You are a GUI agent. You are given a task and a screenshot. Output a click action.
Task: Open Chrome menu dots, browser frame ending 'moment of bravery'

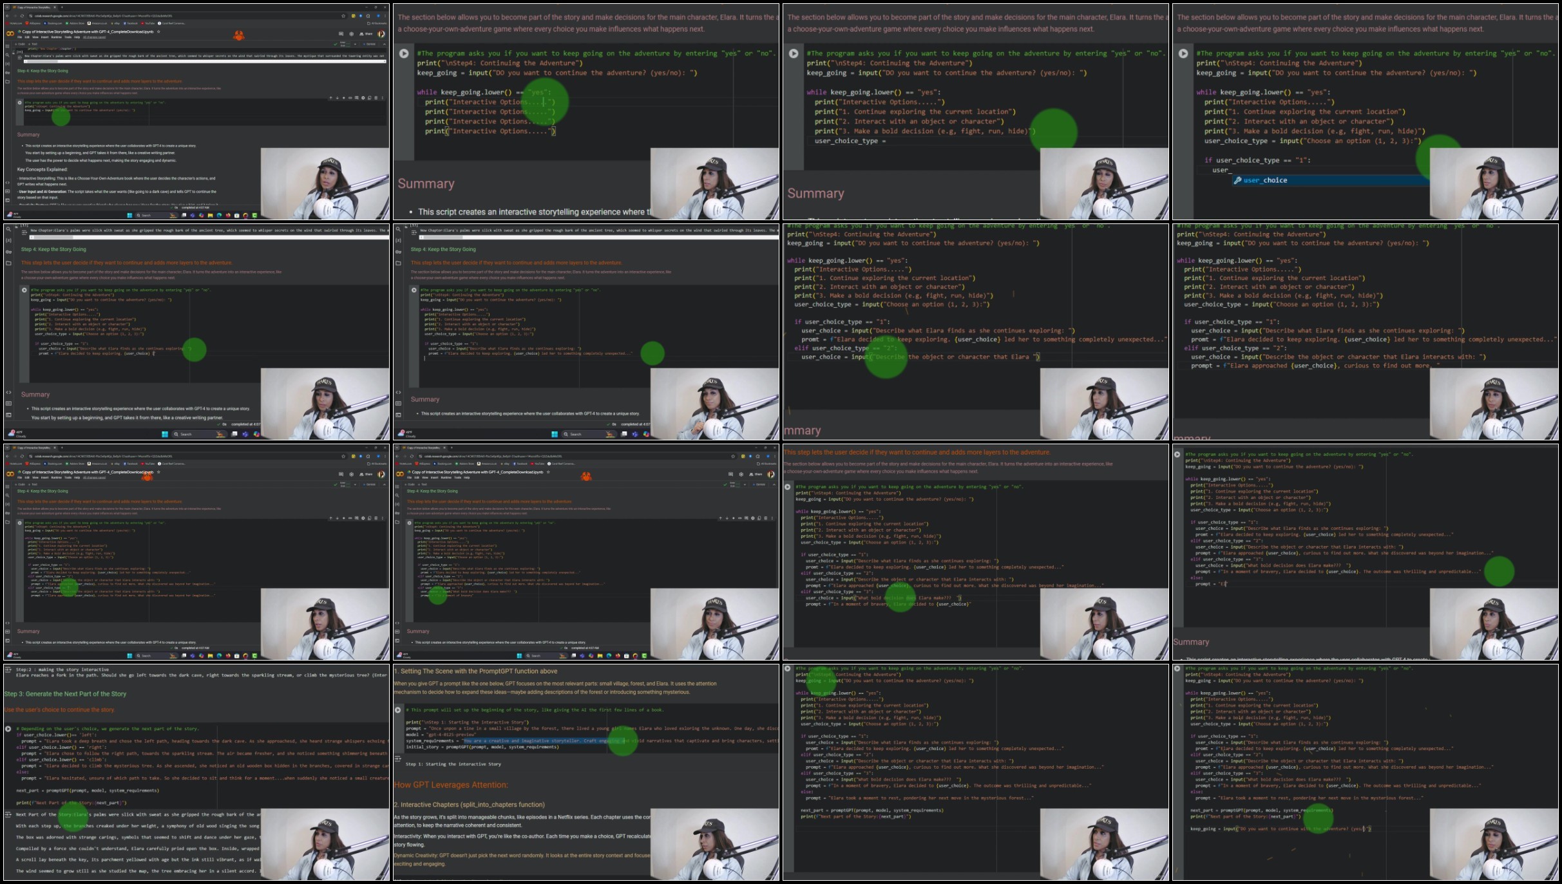pos(775,456)
